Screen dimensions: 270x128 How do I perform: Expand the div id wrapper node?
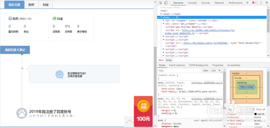pyautogui.click(x=164, y=20)
